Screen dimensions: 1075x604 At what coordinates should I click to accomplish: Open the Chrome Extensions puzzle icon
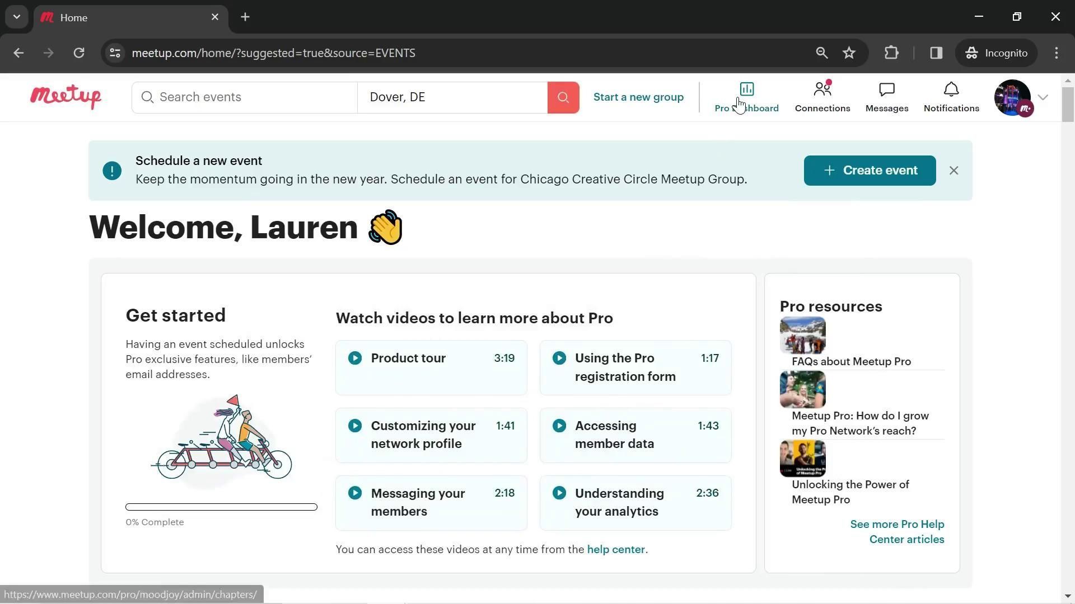pos(891,53)
